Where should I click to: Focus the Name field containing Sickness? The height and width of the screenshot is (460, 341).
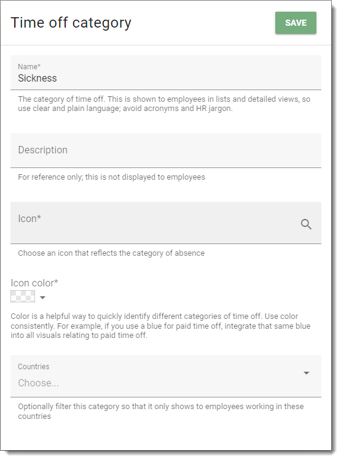click(x=166, y=73)
